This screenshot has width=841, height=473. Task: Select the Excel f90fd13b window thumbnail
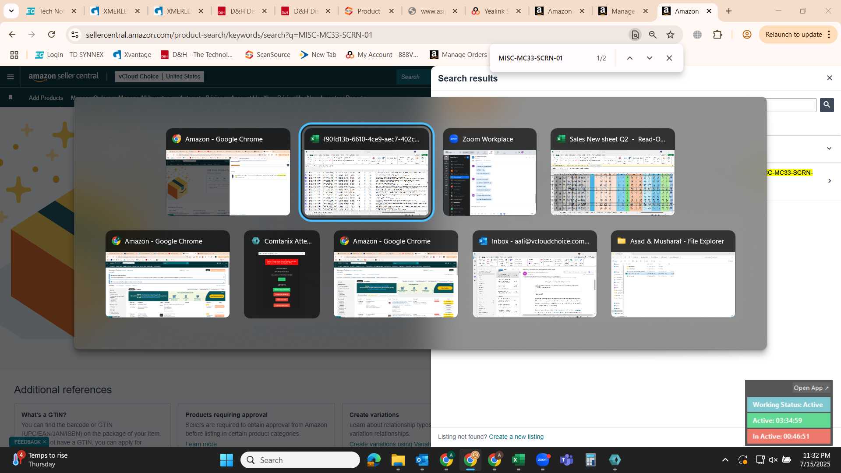click(366, 172)
